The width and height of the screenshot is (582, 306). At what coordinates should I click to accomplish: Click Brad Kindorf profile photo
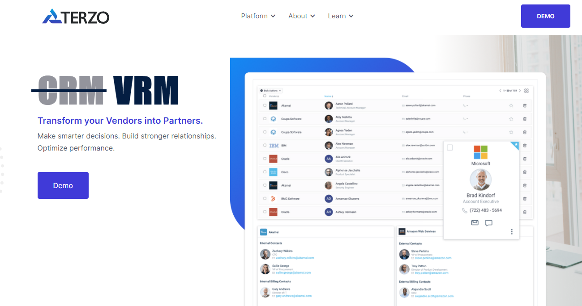(481, 180)
